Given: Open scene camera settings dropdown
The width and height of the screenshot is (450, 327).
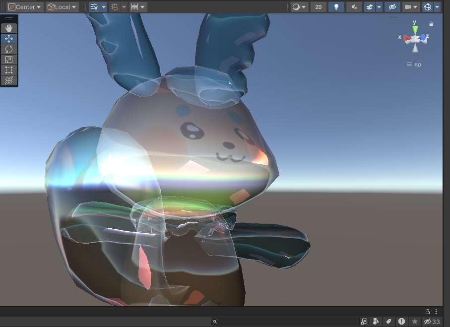Looking at the screenshot, I should (x=411, y=7).
